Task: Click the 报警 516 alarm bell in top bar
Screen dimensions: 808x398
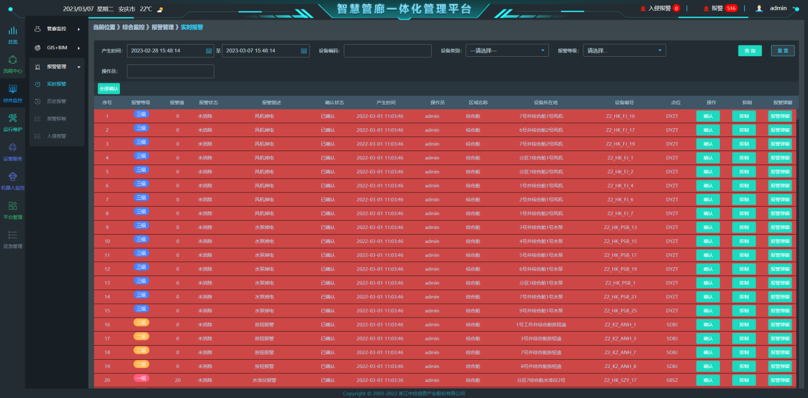Action: (x=706, y=8)
